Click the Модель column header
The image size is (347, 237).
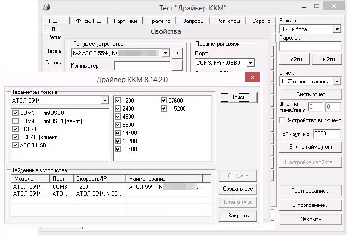point(30,179)
